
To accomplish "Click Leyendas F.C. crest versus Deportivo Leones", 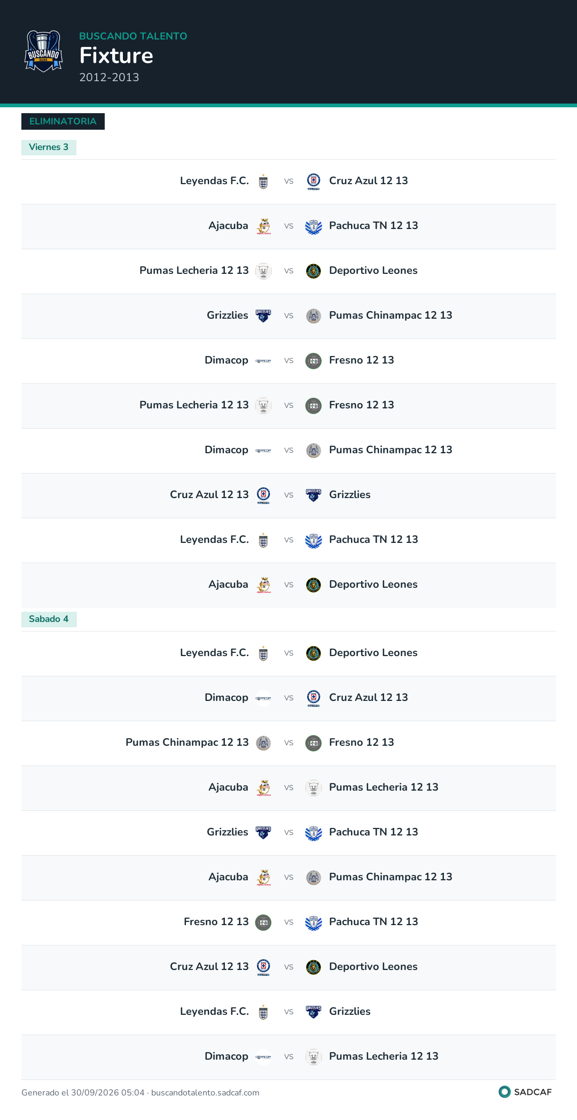I will click(x=263, y=653).
